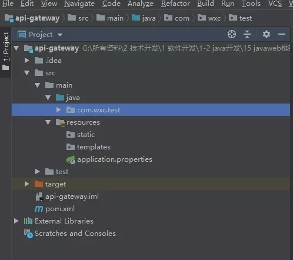Select External Libraries label
Screen dimensions: 293x260
(x=64, y=221)
